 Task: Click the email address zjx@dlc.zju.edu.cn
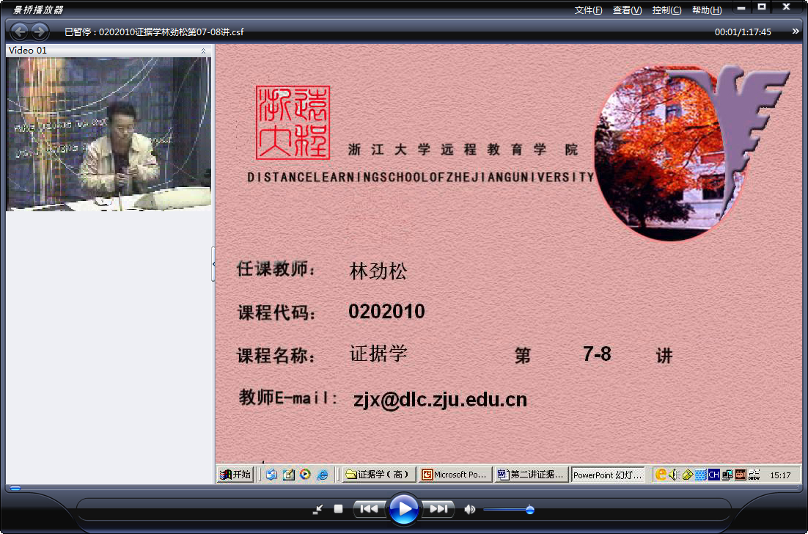[x=440, y=400]
